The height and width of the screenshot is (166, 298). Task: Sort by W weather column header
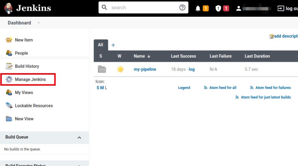119,56
